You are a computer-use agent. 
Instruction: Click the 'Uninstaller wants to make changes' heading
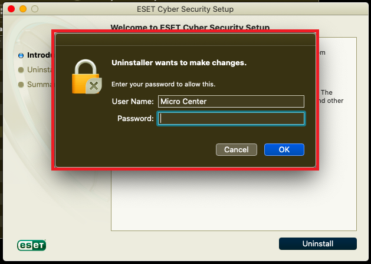179,63
